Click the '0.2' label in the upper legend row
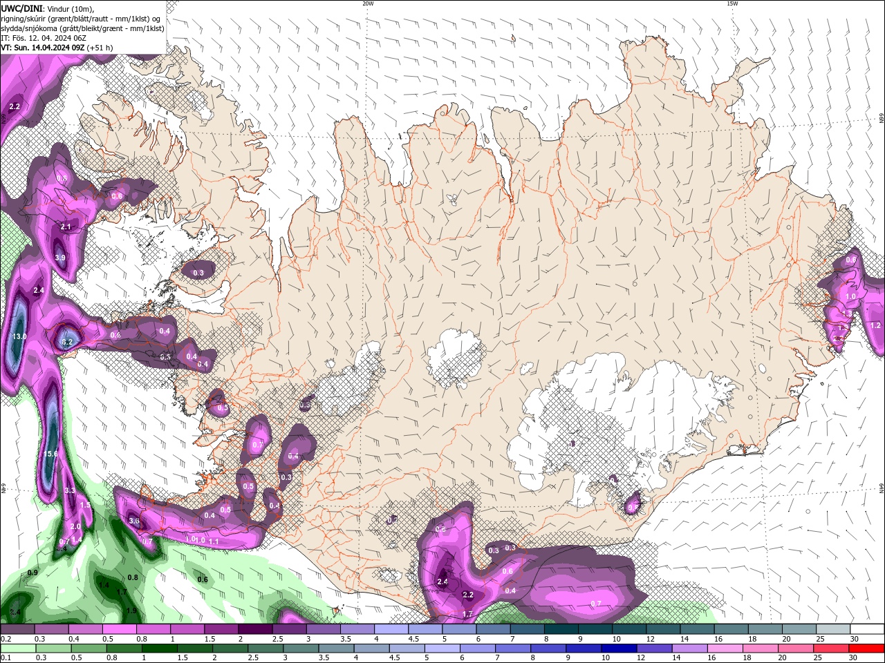The height and width of the screenshot is (663, 885). pos(6,639)
